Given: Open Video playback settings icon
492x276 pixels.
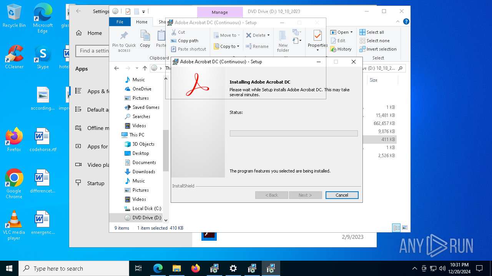Looking at the screenshot, I should click(78, 165).
